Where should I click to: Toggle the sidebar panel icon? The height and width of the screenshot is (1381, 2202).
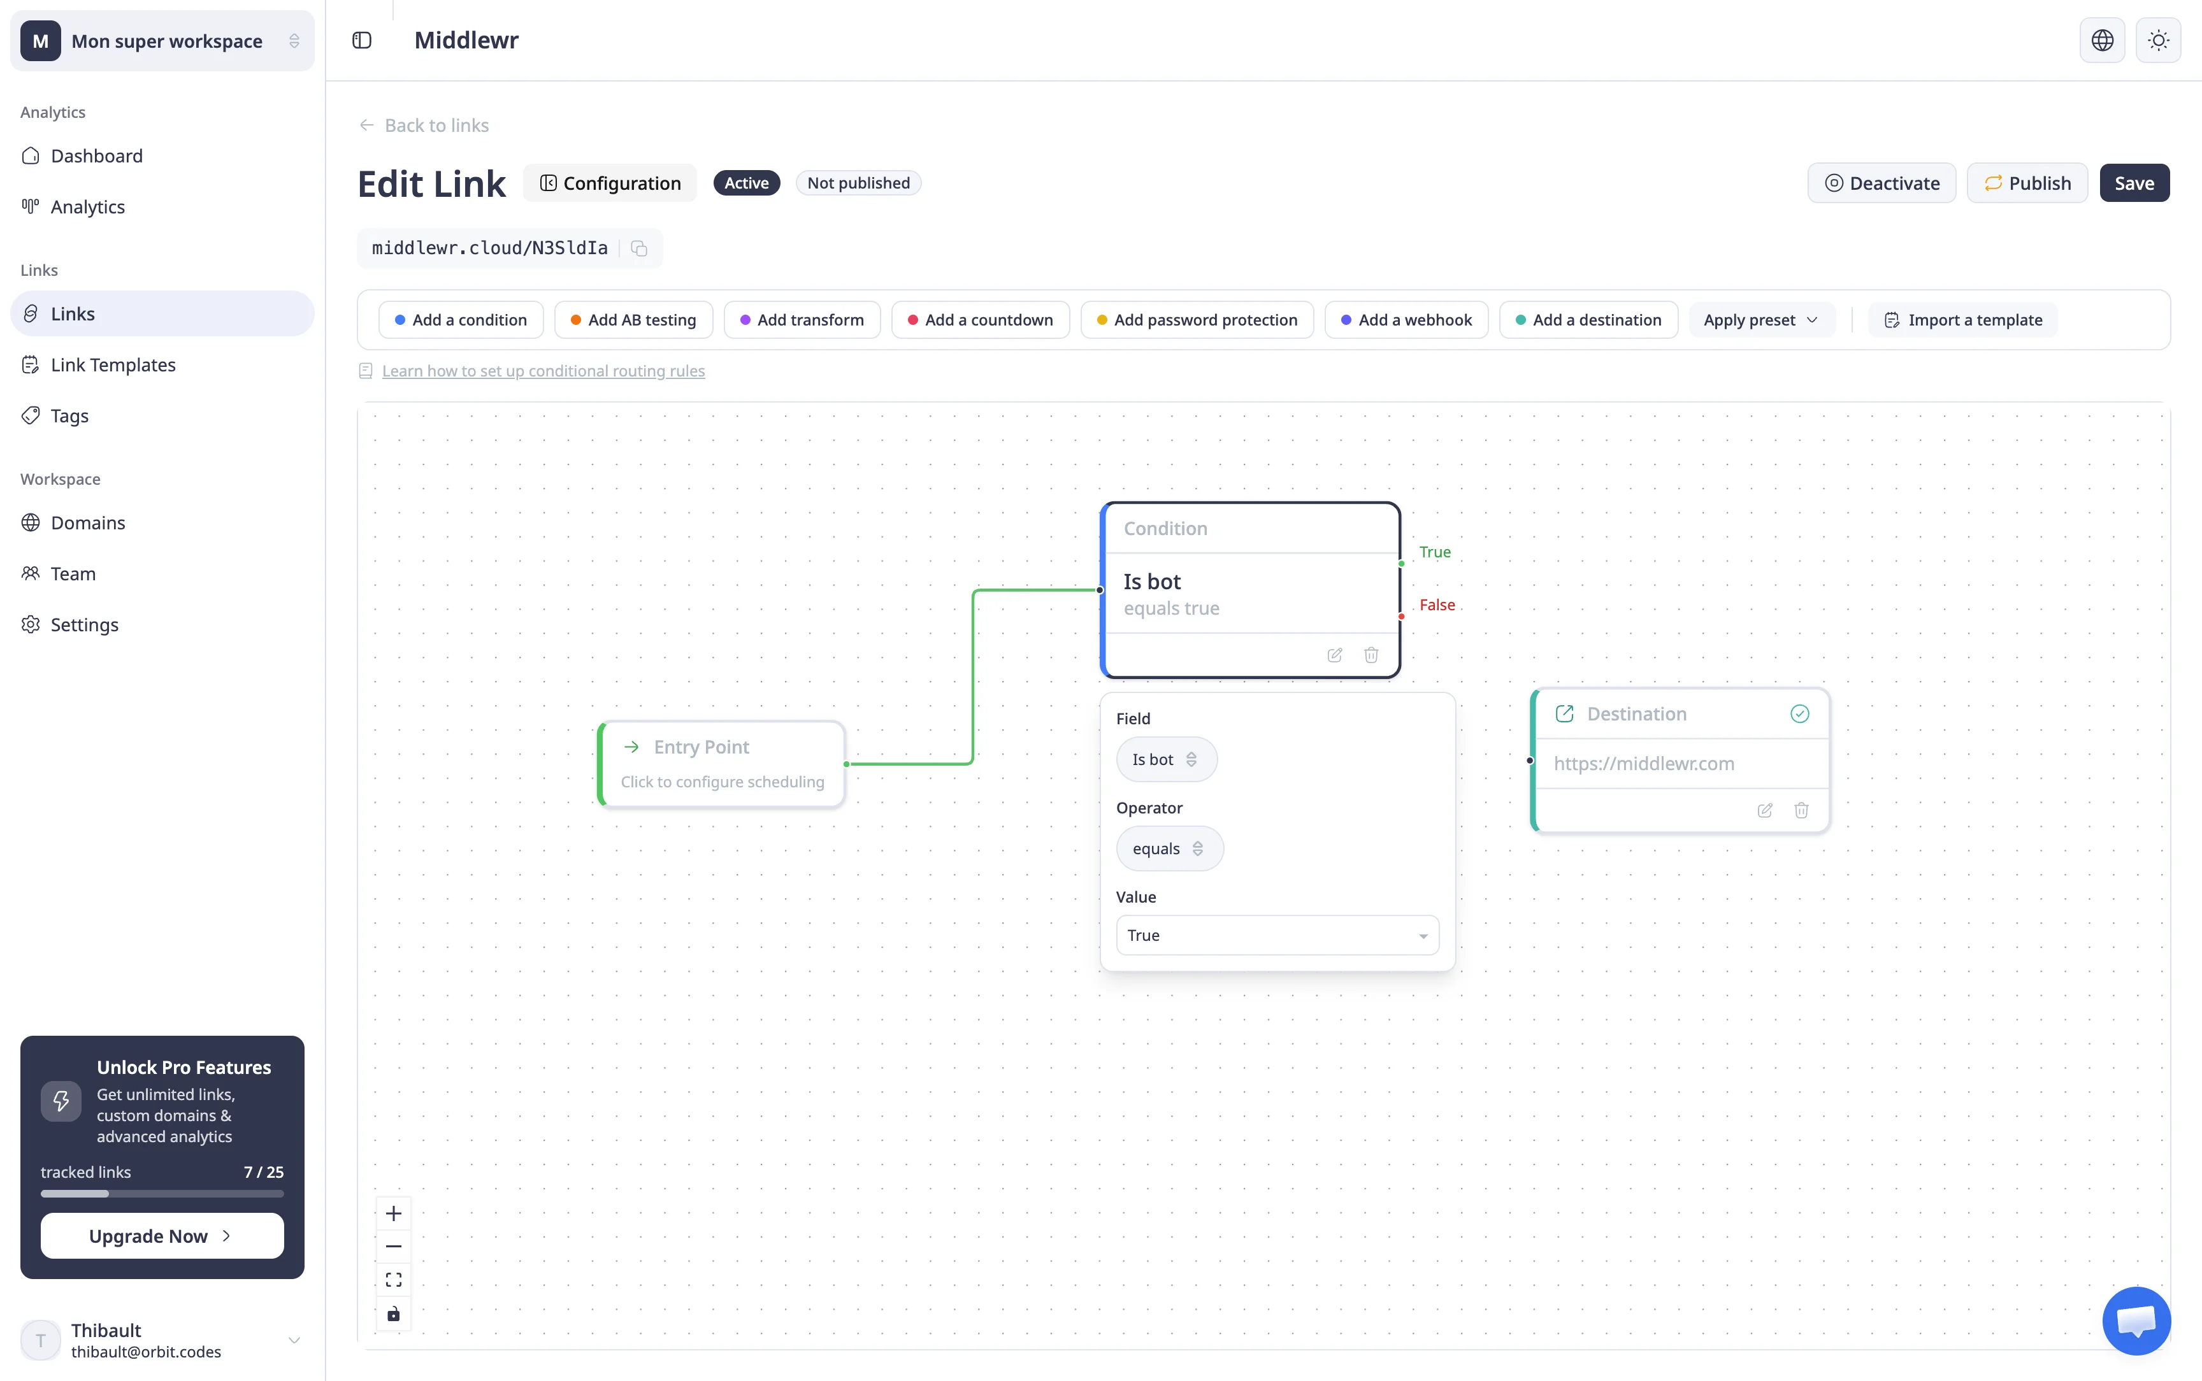click(x=362, y=40)
